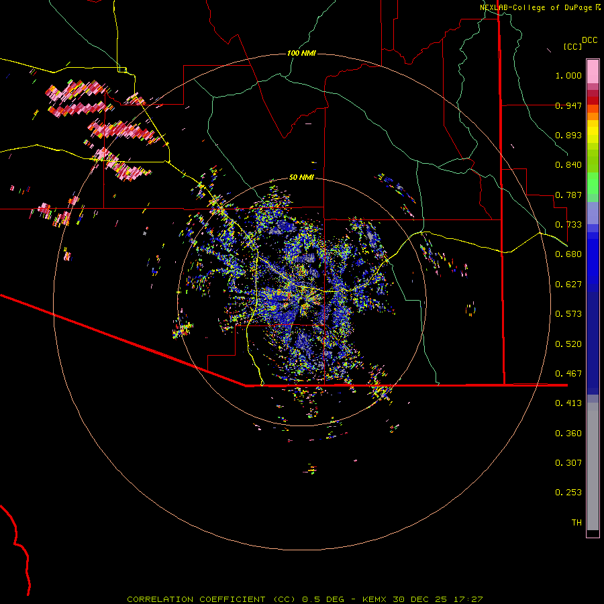Click the 0.893 scale value
604x604 pixels.
click(x=568, y=135)
